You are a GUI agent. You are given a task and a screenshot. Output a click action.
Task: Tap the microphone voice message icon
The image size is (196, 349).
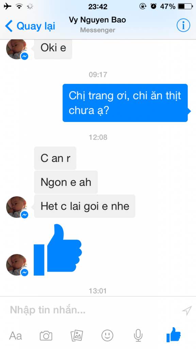pyautogui.click(x=138, y=335)
